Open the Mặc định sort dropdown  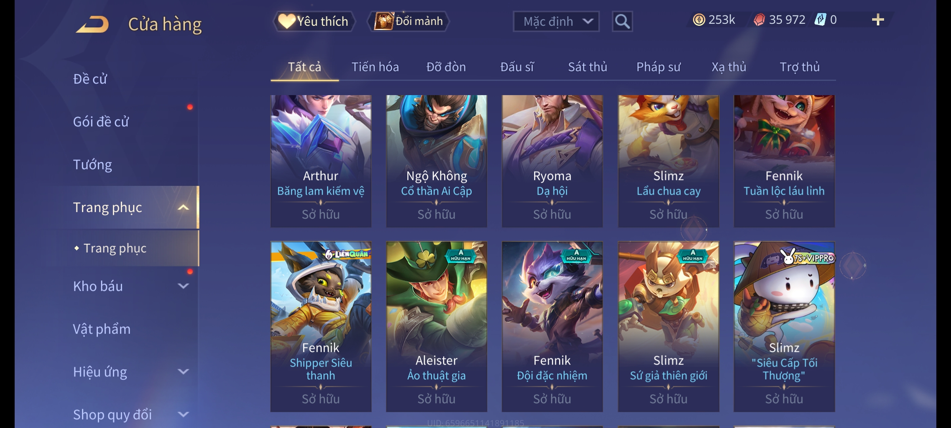pyautogui.click(x=556, y=21)
